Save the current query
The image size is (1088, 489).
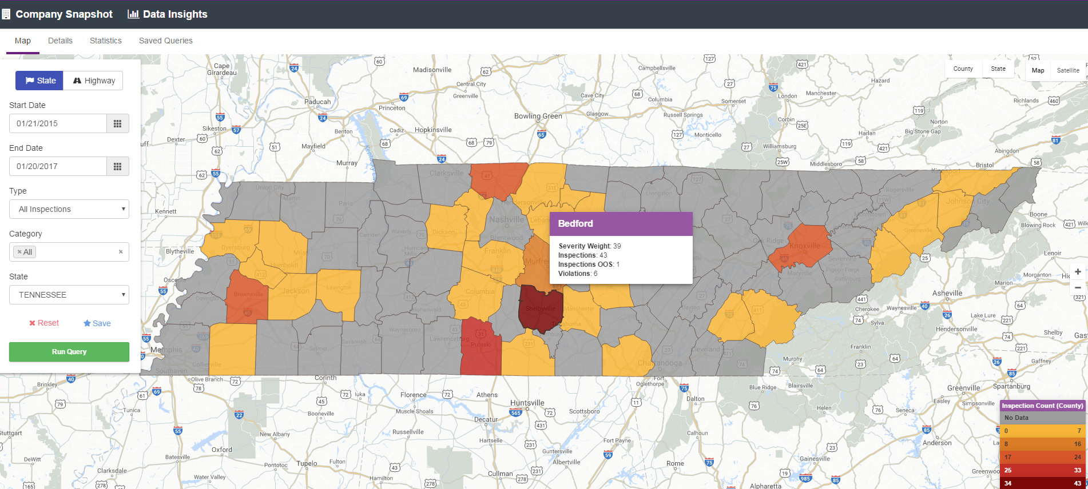[x=97, y=323]
